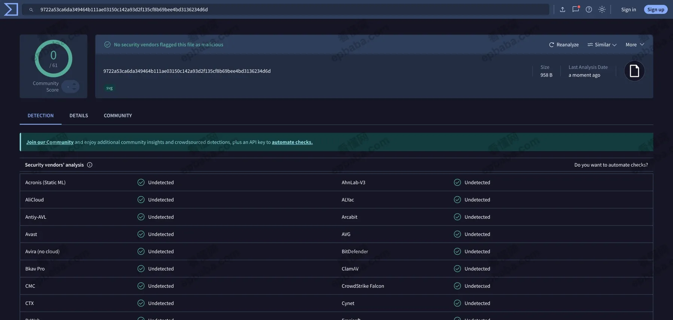673x320 pixels.
Task: Open the automate checks link
Action: (292, 142)
